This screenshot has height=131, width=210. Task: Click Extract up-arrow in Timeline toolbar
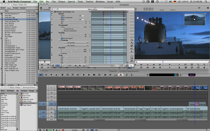click(56, 75)
